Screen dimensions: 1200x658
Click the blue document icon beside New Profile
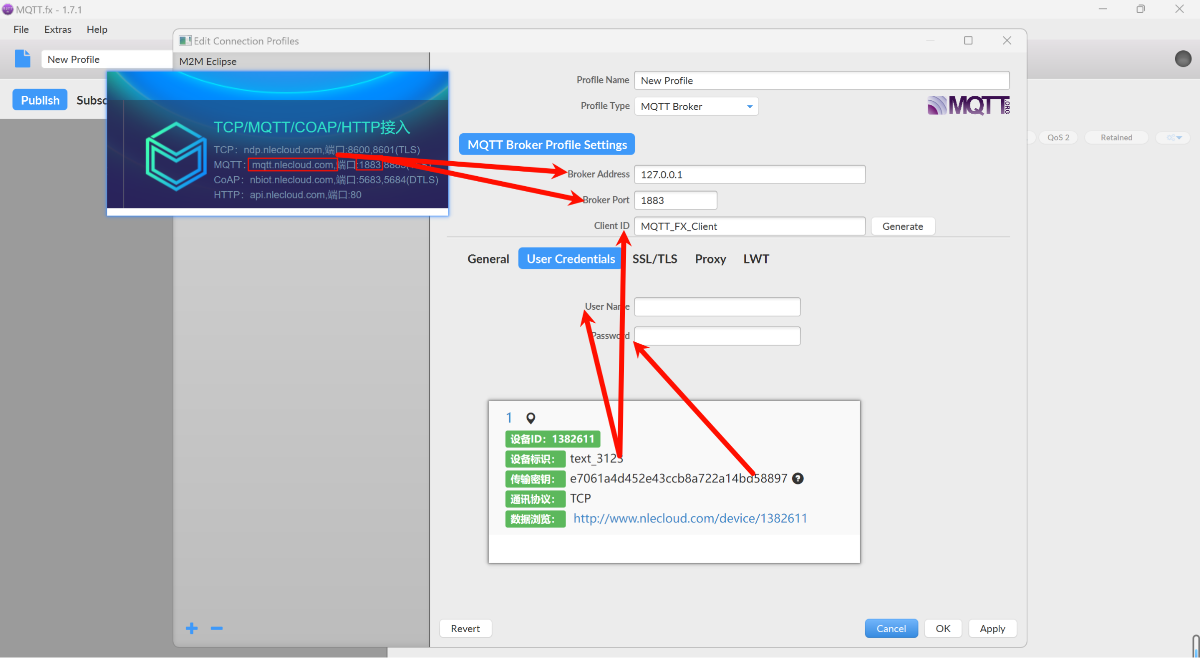pos(22,59)
